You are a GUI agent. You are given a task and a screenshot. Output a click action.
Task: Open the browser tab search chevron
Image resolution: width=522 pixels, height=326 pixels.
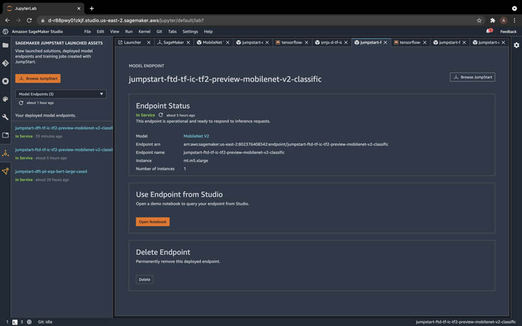tap(514, 8)
